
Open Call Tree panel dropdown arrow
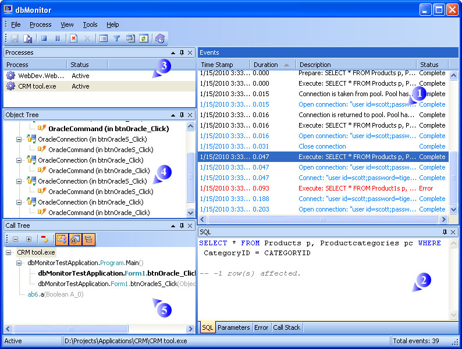coord(173,226)
